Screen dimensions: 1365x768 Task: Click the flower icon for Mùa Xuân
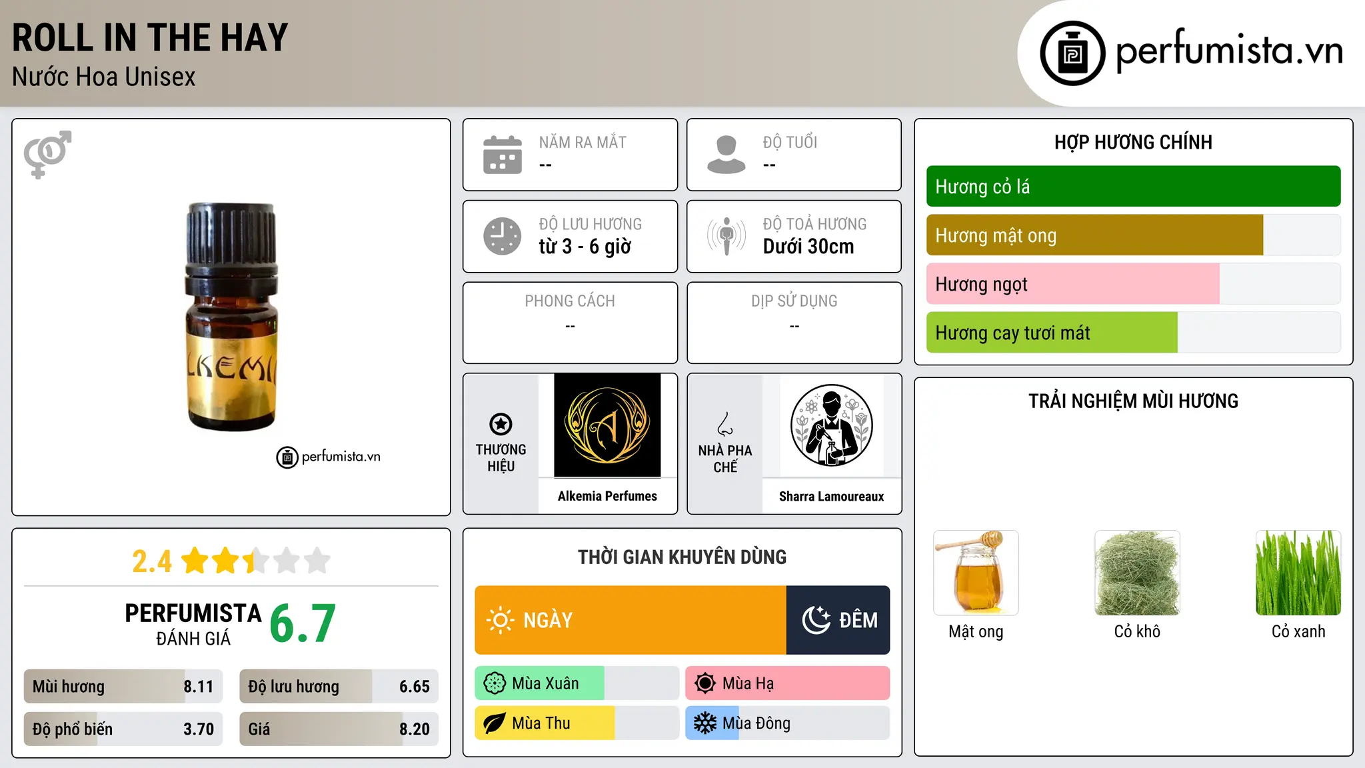click(495, 683)
